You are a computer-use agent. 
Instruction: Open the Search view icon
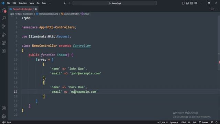pyautogui.click(x=4, y=18)
